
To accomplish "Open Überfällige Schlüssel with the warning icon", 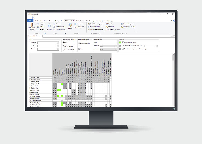I will 128,27.
